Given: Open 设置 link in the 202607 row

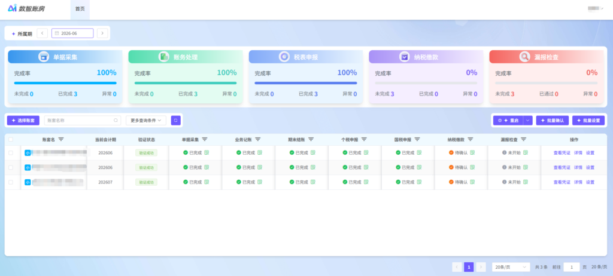Looking at the screenshot, I should click(x=590, y=182).
